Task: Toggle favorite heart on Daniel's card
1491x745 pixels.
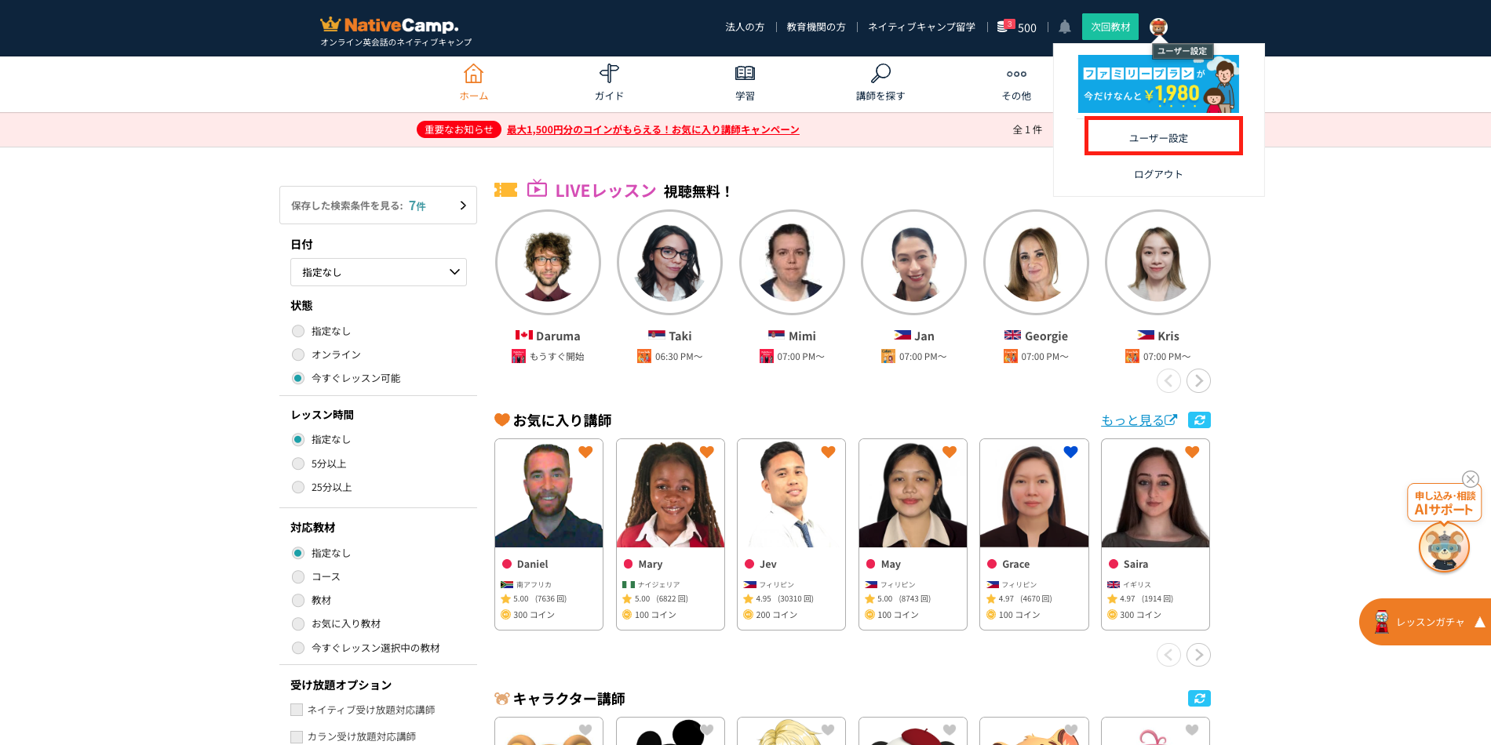Action: 585,452
